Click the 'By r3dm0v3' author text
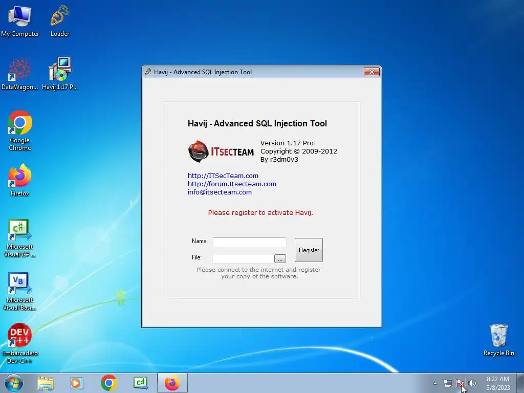The width and height of the screenshot is (524, 393). [279, 160]
